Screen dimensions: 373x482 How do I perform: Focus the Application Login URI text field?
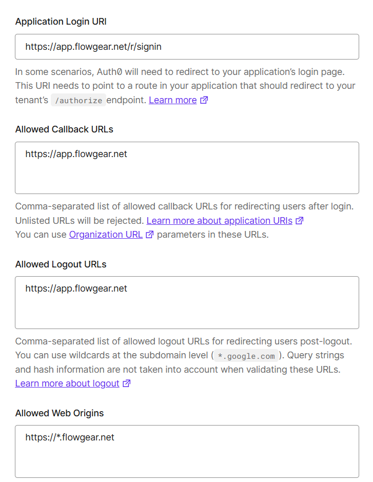(x=187, y=47)
